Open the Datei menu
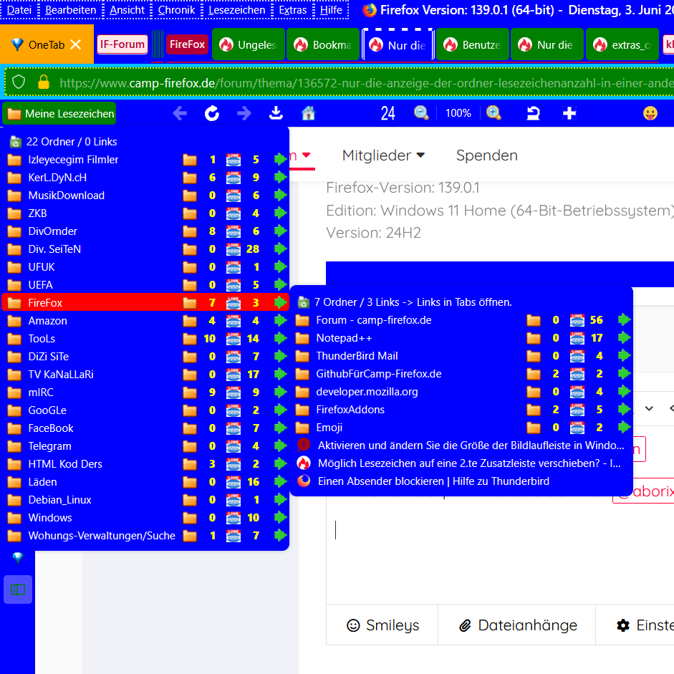This screenshot has height=674, width=674. click(x=19, y=9)
